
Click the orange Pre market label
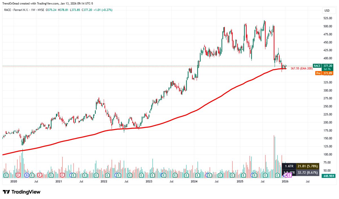tap(318, 73)
